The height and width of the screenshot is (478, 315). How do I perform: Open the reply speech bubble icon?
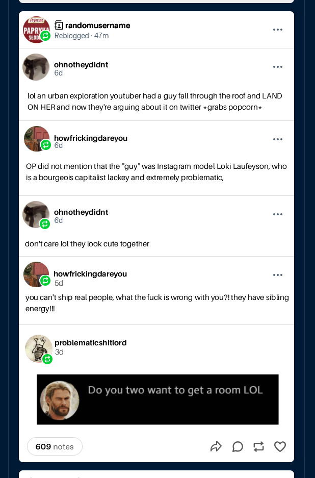(238, 446)
